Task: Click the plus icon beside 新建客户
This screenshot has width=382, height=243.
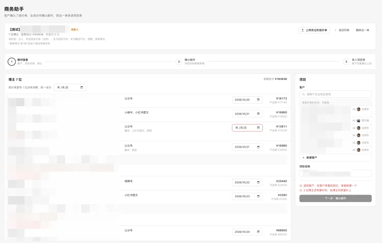Action: (303, 158)
